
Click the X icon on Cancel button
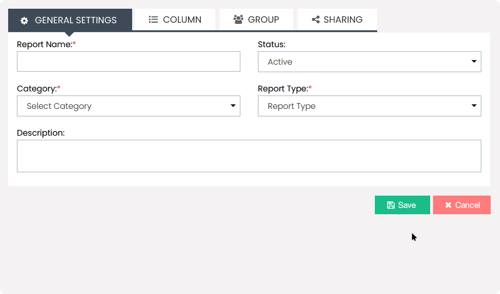[448, 205]
